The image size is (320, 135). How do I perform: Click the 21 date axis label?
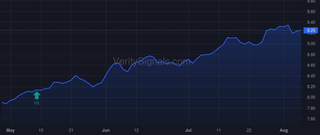71,130
